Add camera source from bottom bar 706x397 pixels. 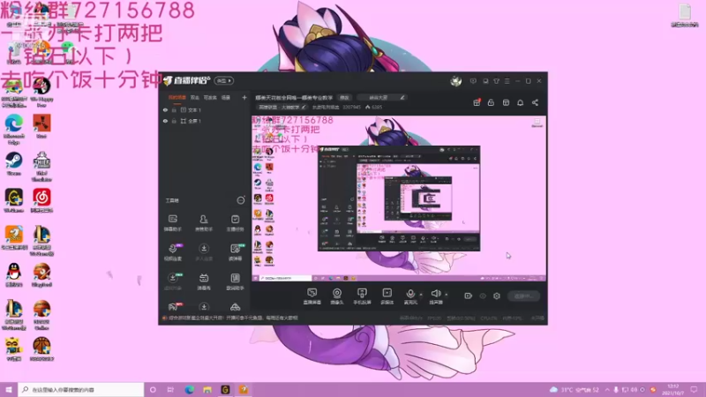pyautogui.click(x=337, y=296)
